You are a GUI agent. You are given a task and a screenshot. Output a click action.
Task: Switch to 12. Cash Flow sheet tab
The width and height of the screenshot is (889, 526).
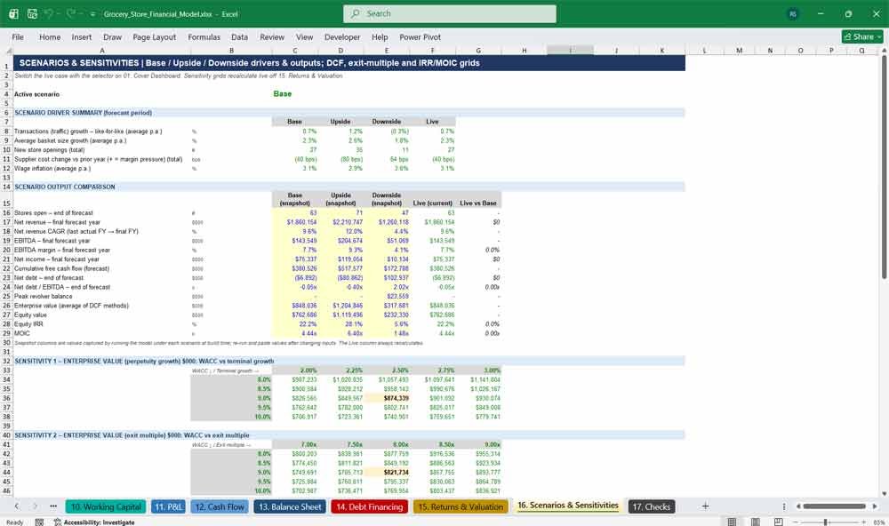tap(220, 506)
